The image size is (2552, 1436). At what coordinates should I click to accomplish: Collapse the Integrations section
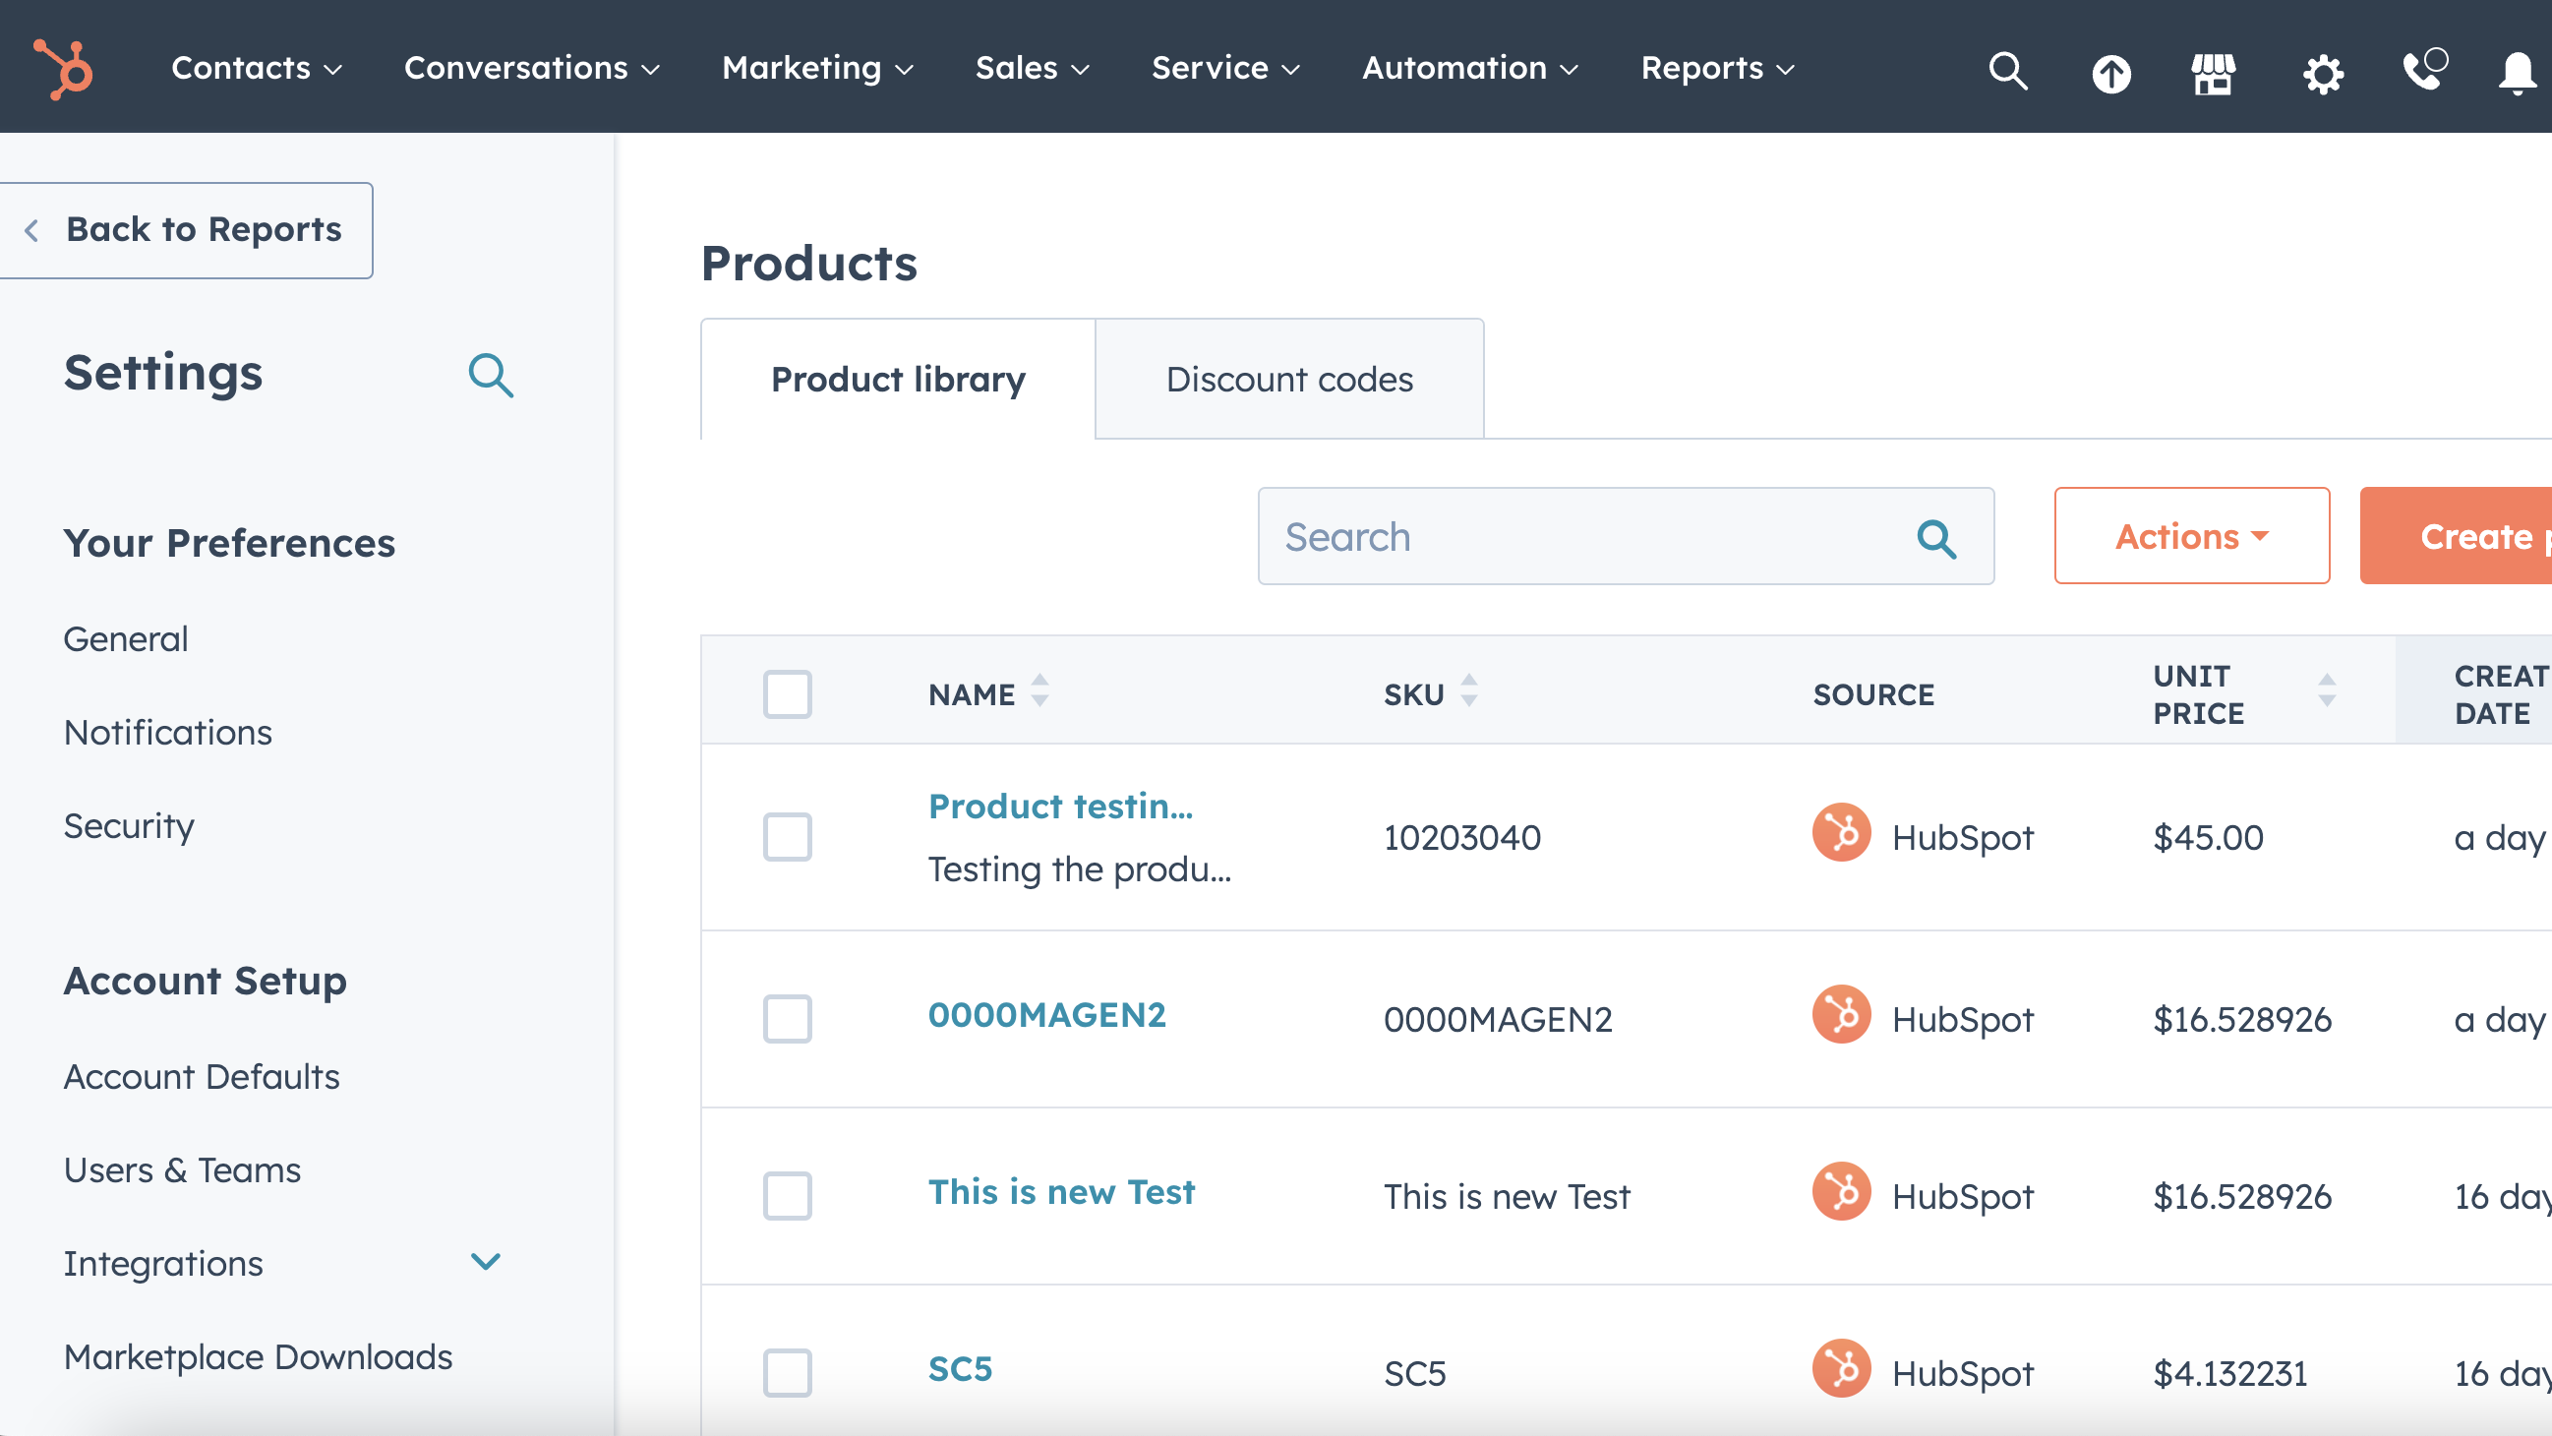click(485, 1261)
